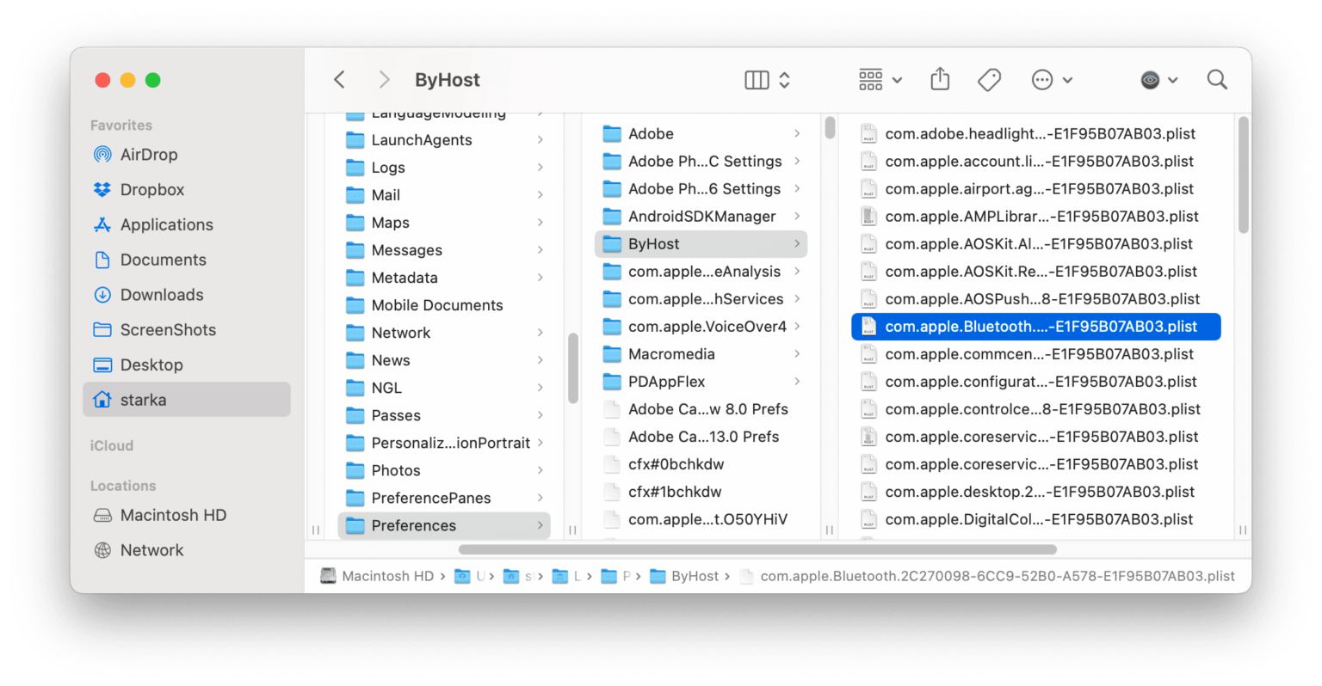Select com.apple.DigitalCol plist file
This screenshot has width=1322, height=686.
(x=1036, y=519)
